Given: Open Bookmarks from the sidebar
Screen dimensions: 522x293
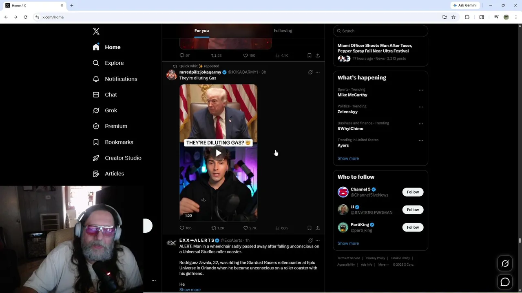Looking at the screenshot, I should pyautogui.click(x=113, y=142).
